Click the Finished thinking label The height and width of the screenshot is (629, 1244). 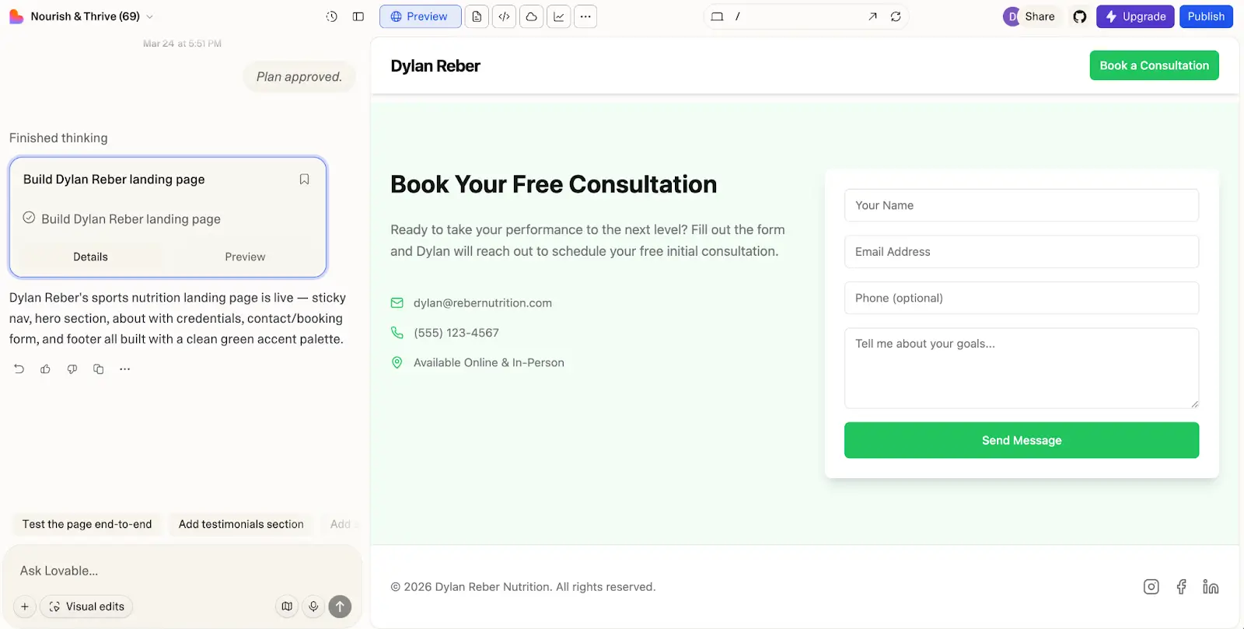click(x=58, y=138)
